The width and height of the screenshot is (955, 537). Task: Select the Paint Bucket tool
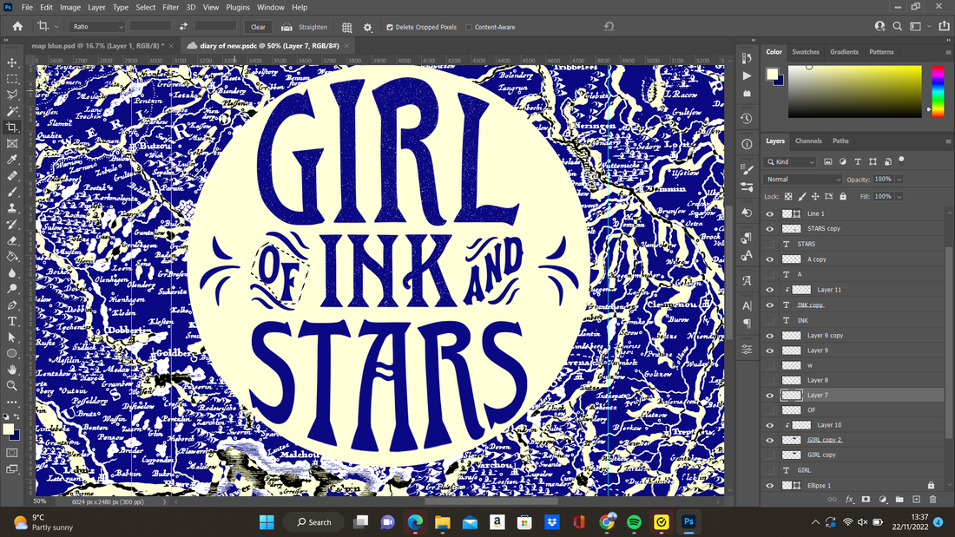point(12,256)
